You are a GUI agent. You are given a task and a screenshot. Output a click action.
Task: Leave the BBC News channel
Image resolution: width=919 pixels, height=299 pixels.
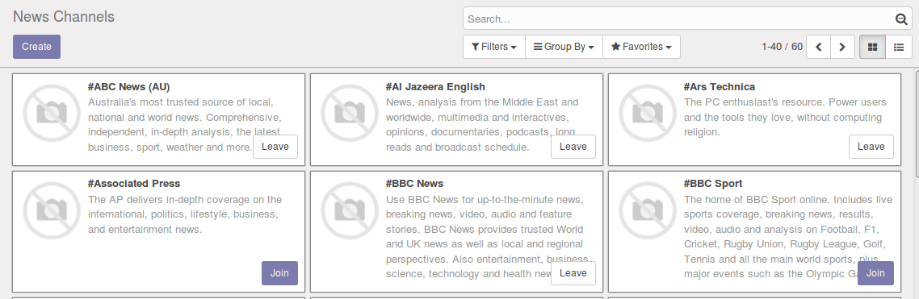point(573,273)
